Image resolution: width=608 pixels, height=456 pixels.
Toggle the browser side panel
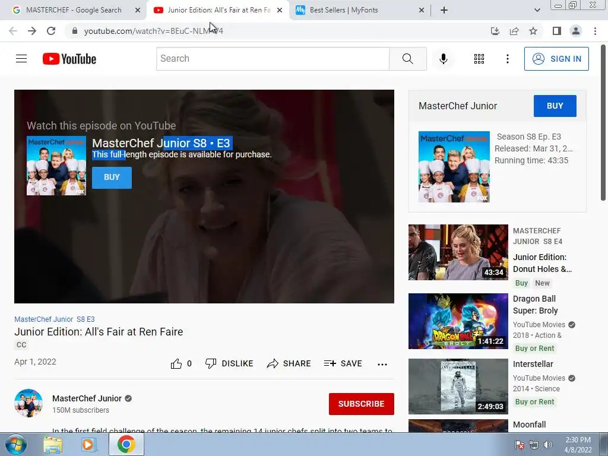click(x=557, y=31)
